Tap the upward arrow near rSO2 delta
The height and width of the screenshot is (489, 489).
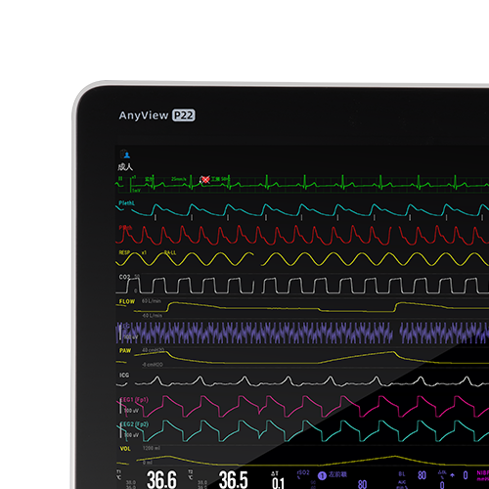click(x=452, y=475)
